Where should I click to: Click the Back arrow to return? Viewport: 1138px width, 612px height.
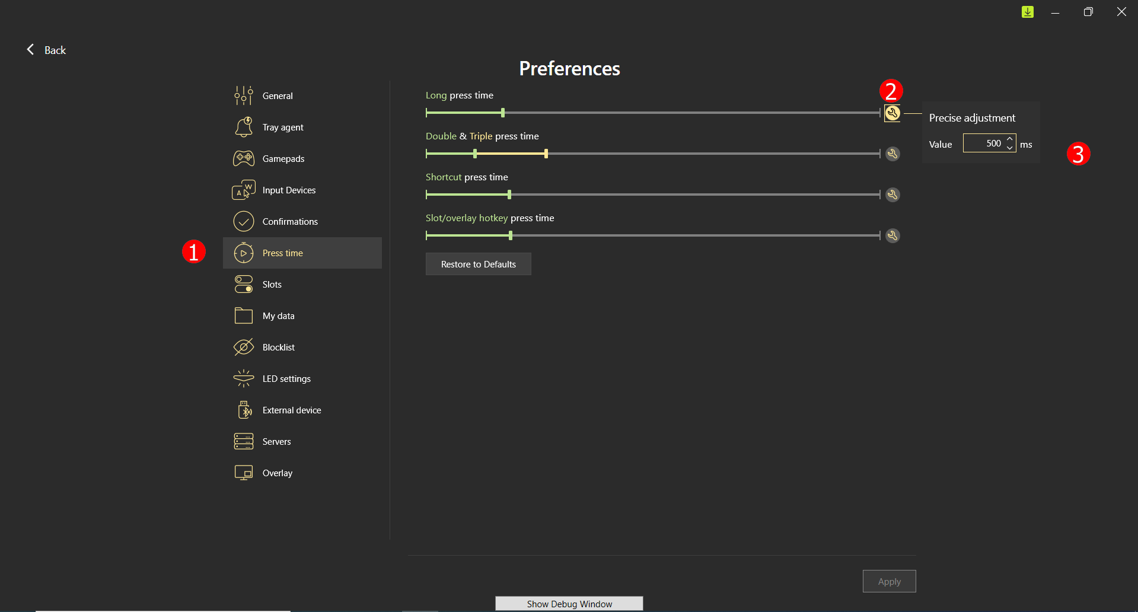click(31, 50)
